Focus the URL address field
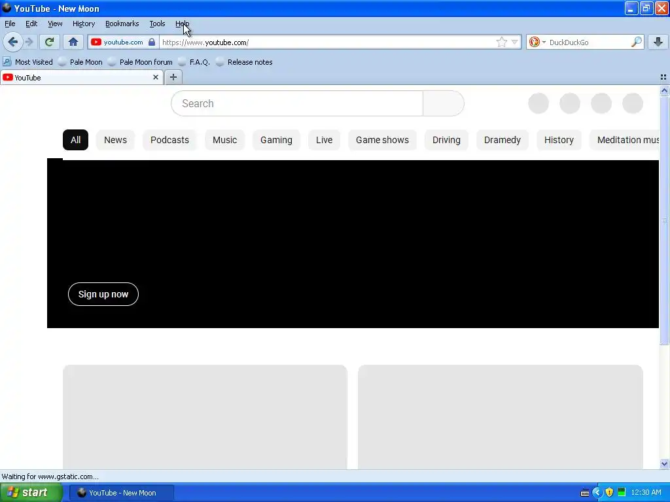This screenshot has width=670, height=502. point(327,42)
